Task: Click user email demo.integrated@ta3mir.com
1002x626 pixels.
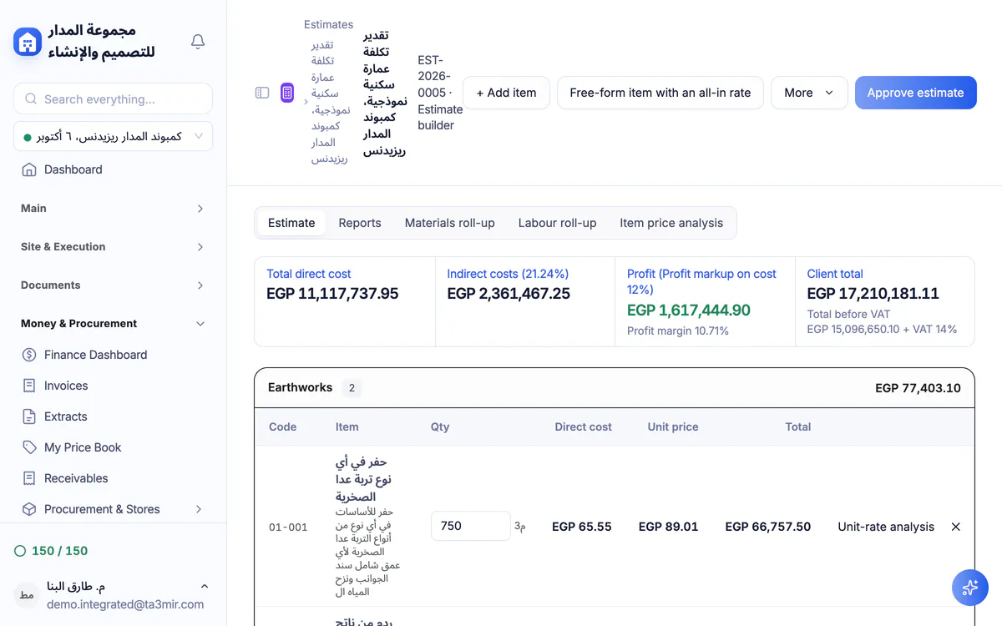Action: pos(125,604)
